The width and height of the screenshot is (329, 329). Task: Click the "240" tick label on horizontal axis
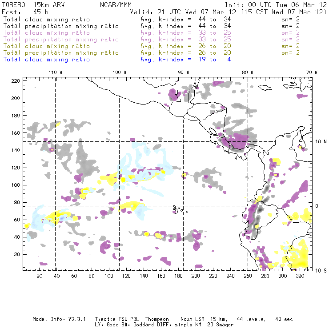coord(230,276)
